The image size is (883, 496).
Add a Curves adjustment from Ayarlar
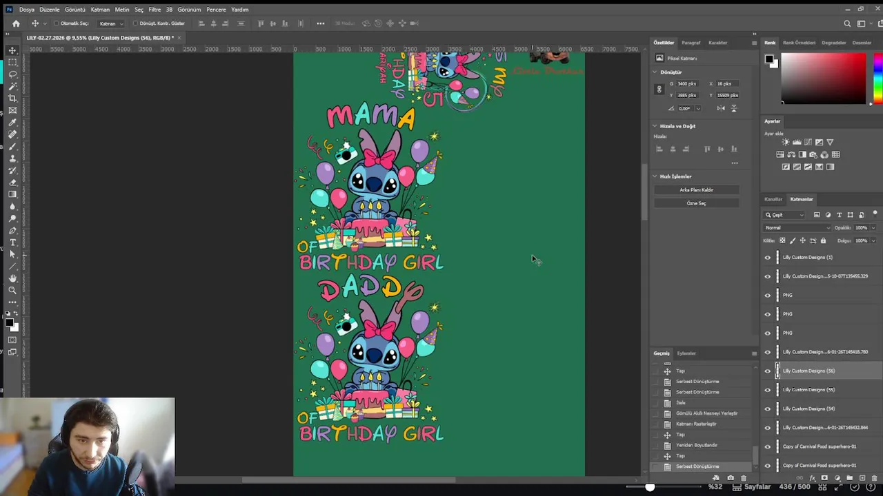pyautogui.click(x=808, y=142)
